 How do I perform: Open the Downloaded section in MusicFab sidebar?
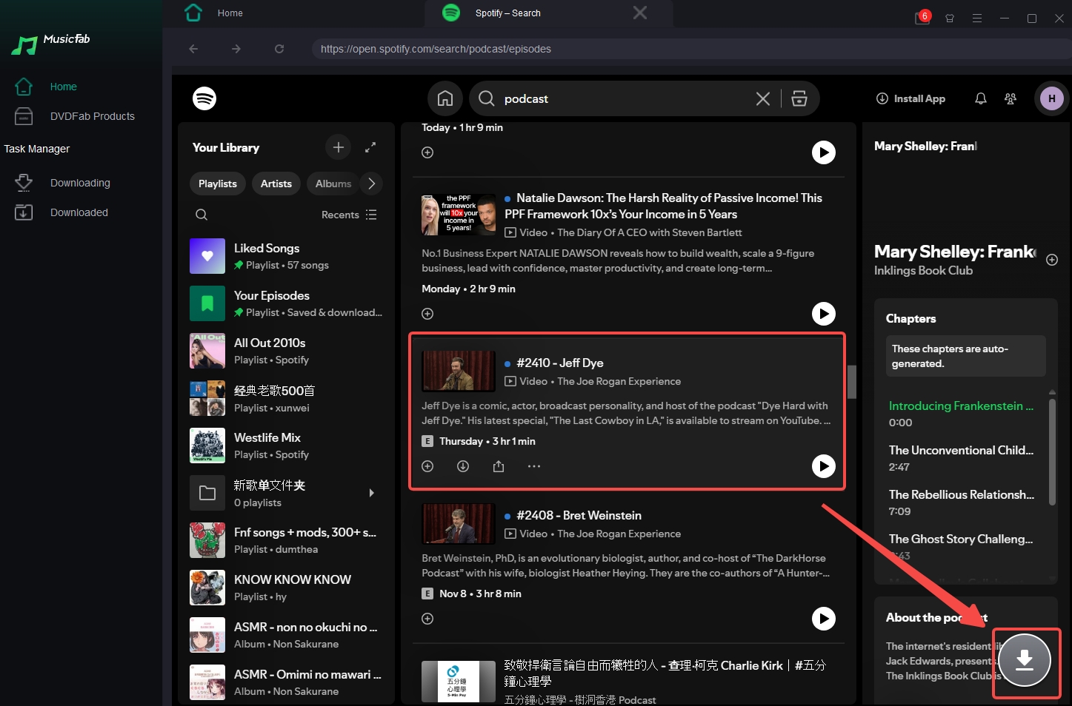pos(79,212)
